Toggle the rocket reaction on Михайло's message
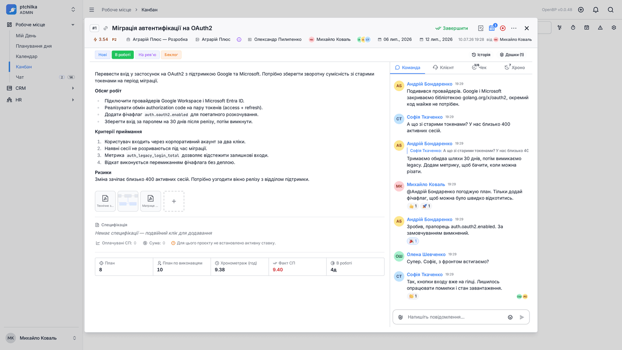The width and height of the screenshot is (622, 350). 426,206
